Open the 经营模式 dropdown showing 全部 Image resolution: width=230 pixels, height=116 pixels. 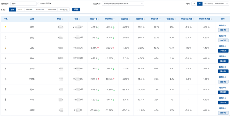[23, 4]
